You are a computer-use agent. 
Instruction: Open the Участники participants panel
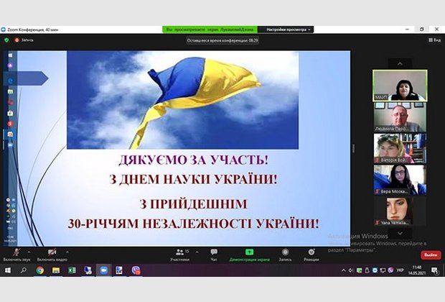coord(181,254)
